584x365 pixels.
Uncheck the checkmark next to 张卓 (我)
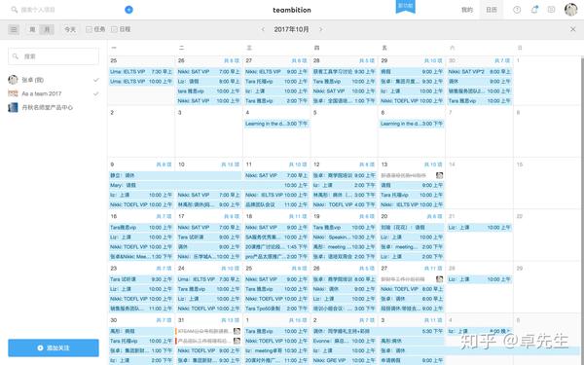tap(96, 80)
